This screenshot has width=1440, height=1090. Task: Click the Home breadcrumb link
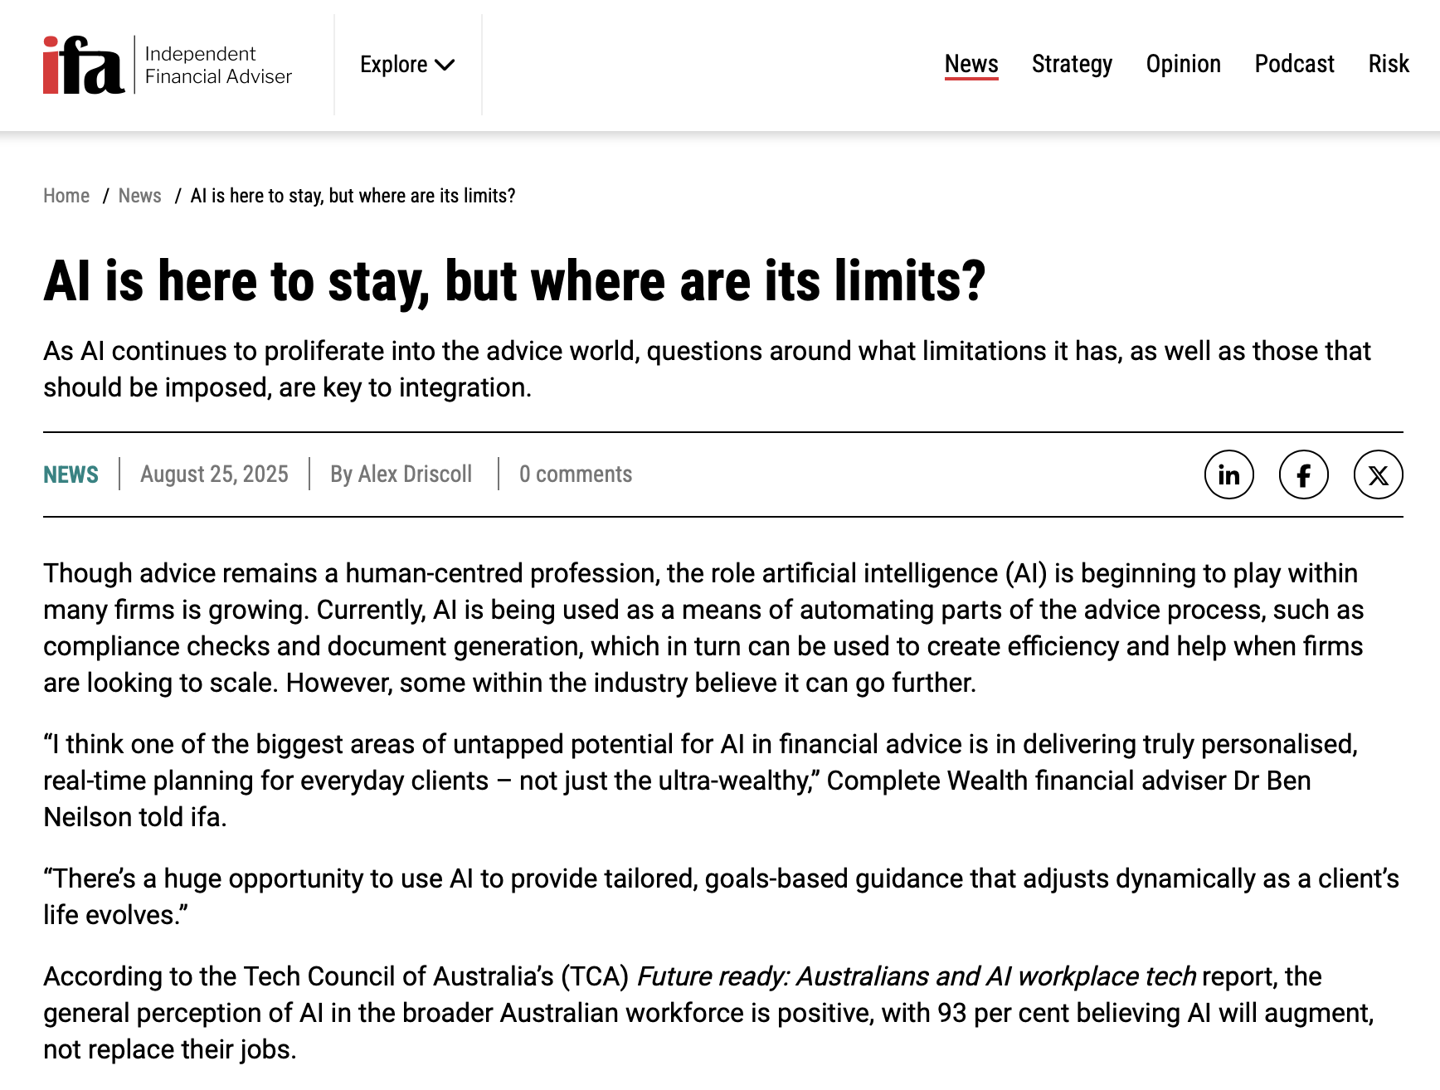pyautogui.click(x=66, y=196)
